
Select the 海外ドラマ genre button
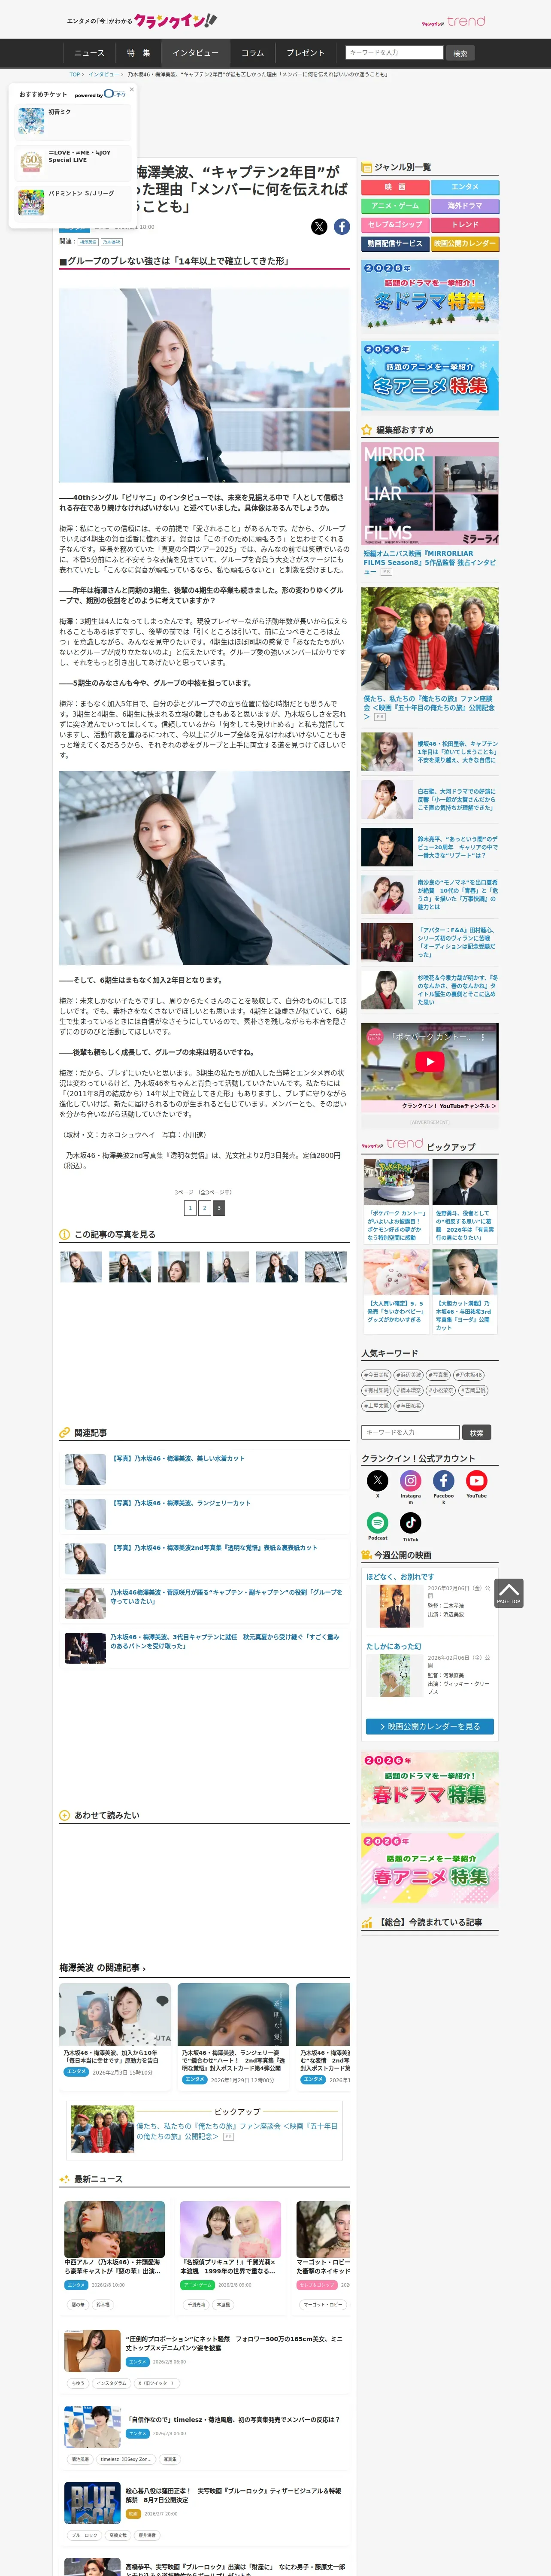point(465,206)
